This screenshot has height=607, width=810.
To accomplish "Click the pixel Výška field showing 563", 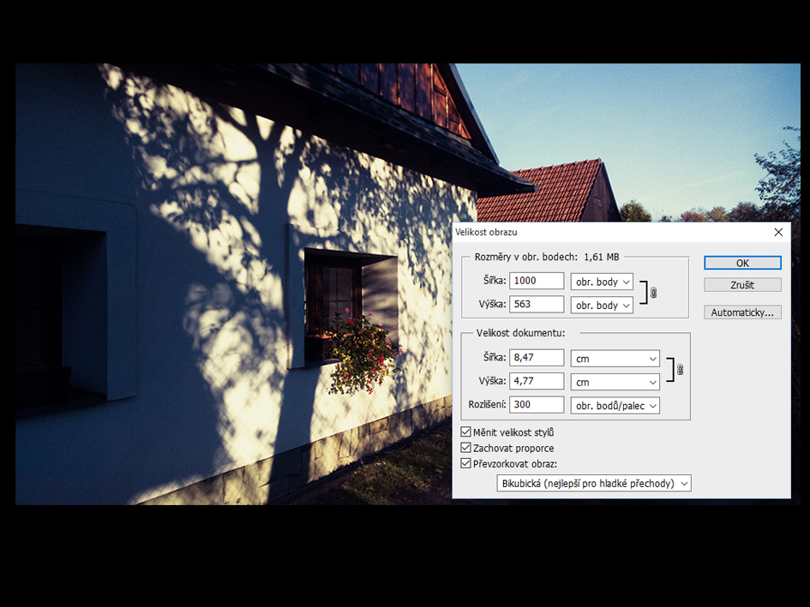I will click(537, 304).
